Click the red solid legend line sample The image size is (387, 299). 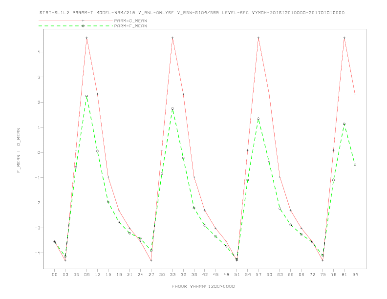coord(76,21)
